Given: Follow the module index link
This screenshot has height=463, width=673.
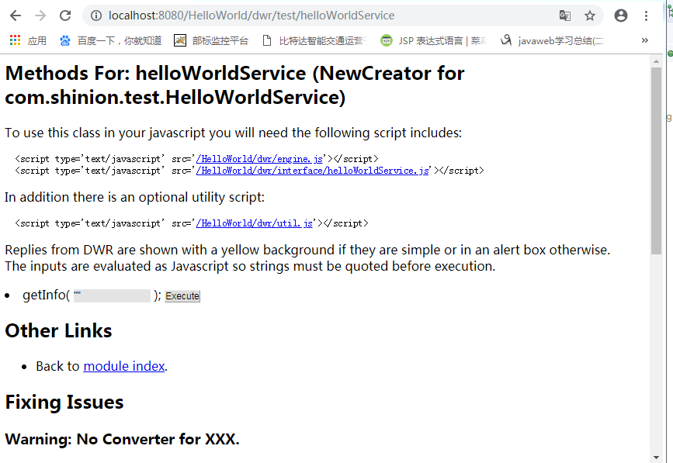Looking at the screenshot, I should coord(124,366).
